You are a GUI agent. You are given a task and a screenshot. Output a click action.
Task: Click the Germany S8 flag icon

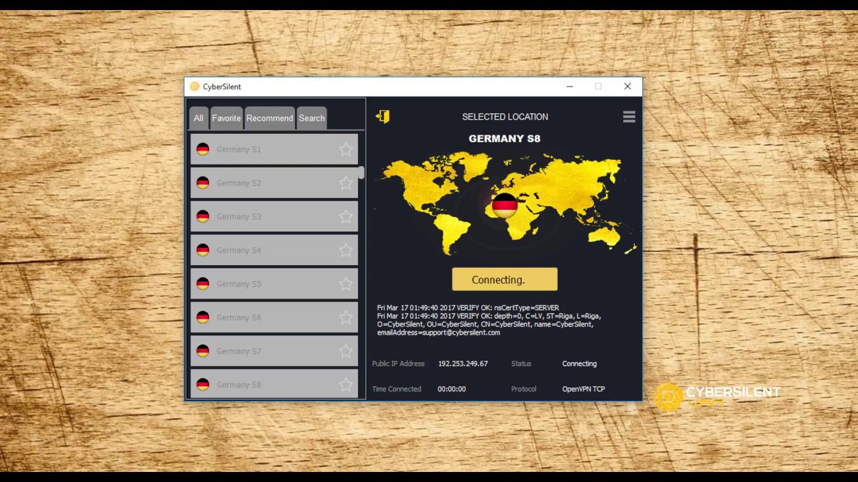202,384
